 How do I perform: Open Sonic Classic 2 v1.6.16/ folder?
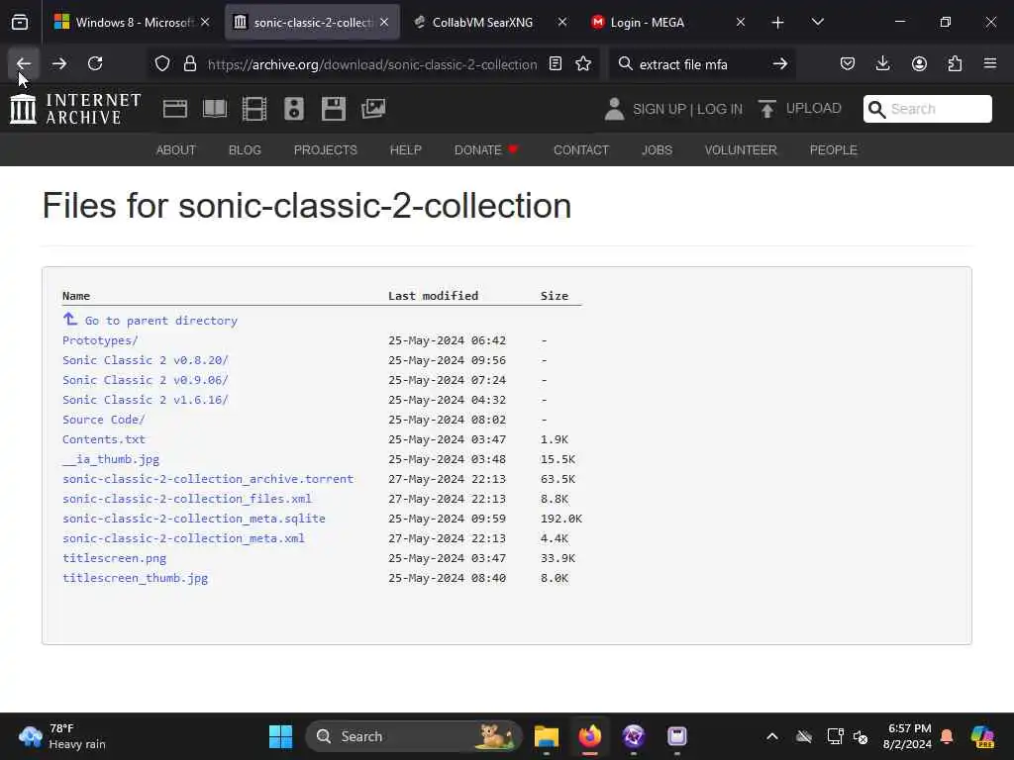(x=146, y=400)
